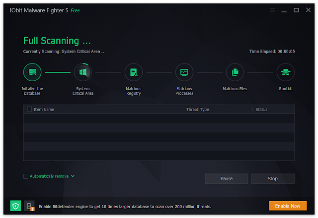
Task: Click the Automatically remove label
Action: (x=49, y=176)
